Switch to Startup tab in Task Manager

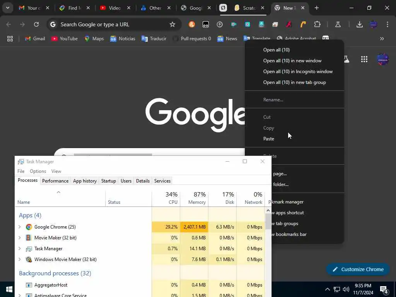[109, 181]
